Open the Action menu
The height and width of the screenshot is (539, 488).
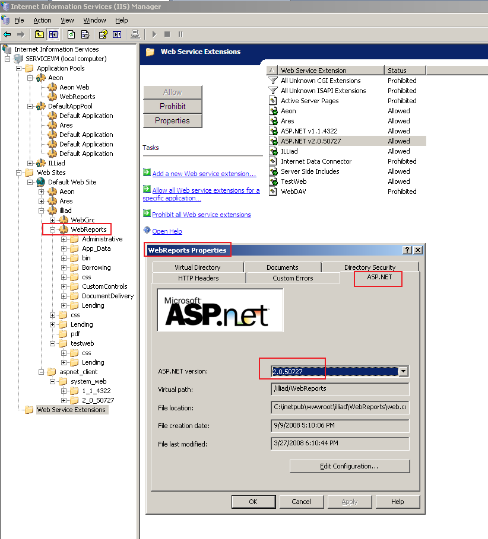point(42,20)
